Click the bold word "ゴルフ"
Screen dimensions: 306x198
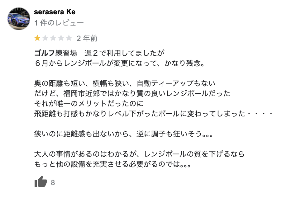(x=45, y=53)
